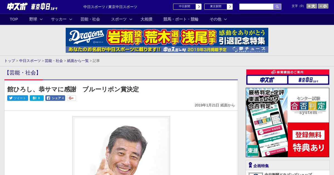
Task: Expand the スポーツ dropdown chevron
Action: pyautogui.click(x=131, y=19)
